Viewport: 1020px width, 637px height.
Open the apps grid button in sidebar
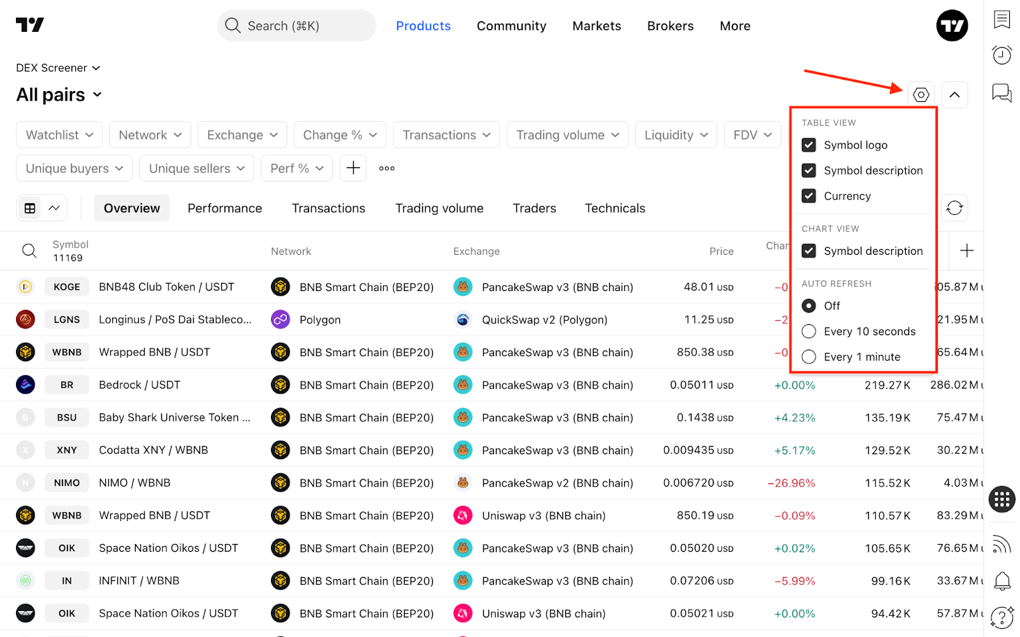[x=1002, y=499]
